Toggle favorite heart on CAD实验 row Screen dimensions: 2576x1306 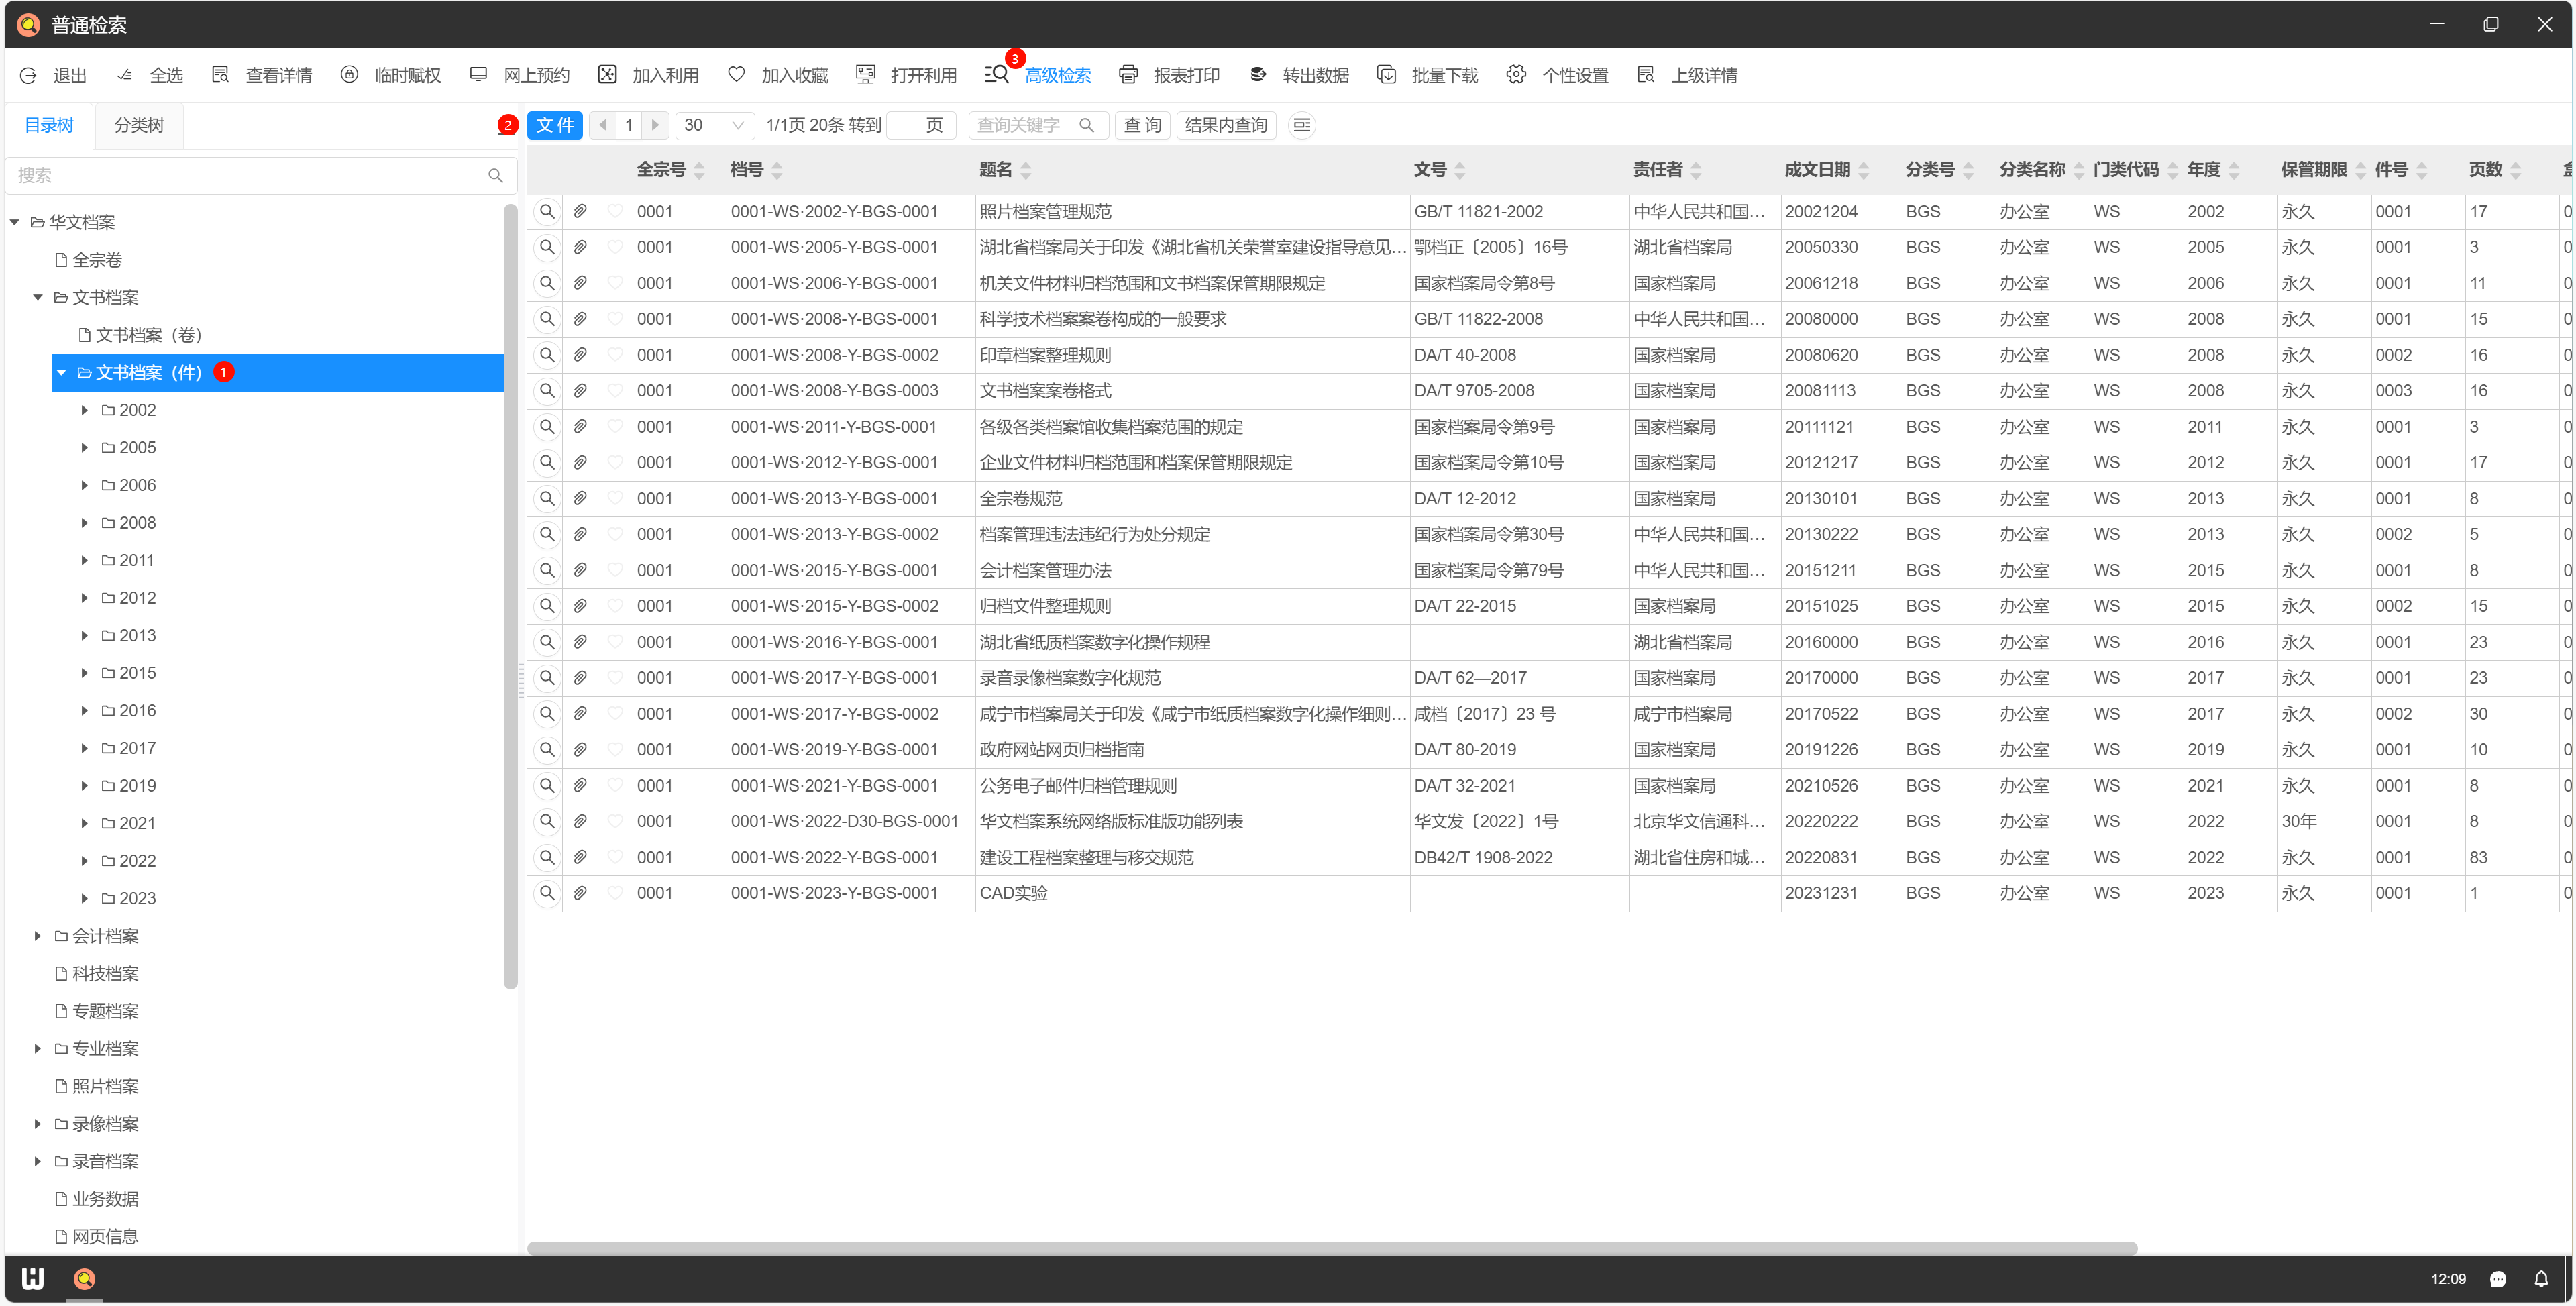click(x=615, y=892)
